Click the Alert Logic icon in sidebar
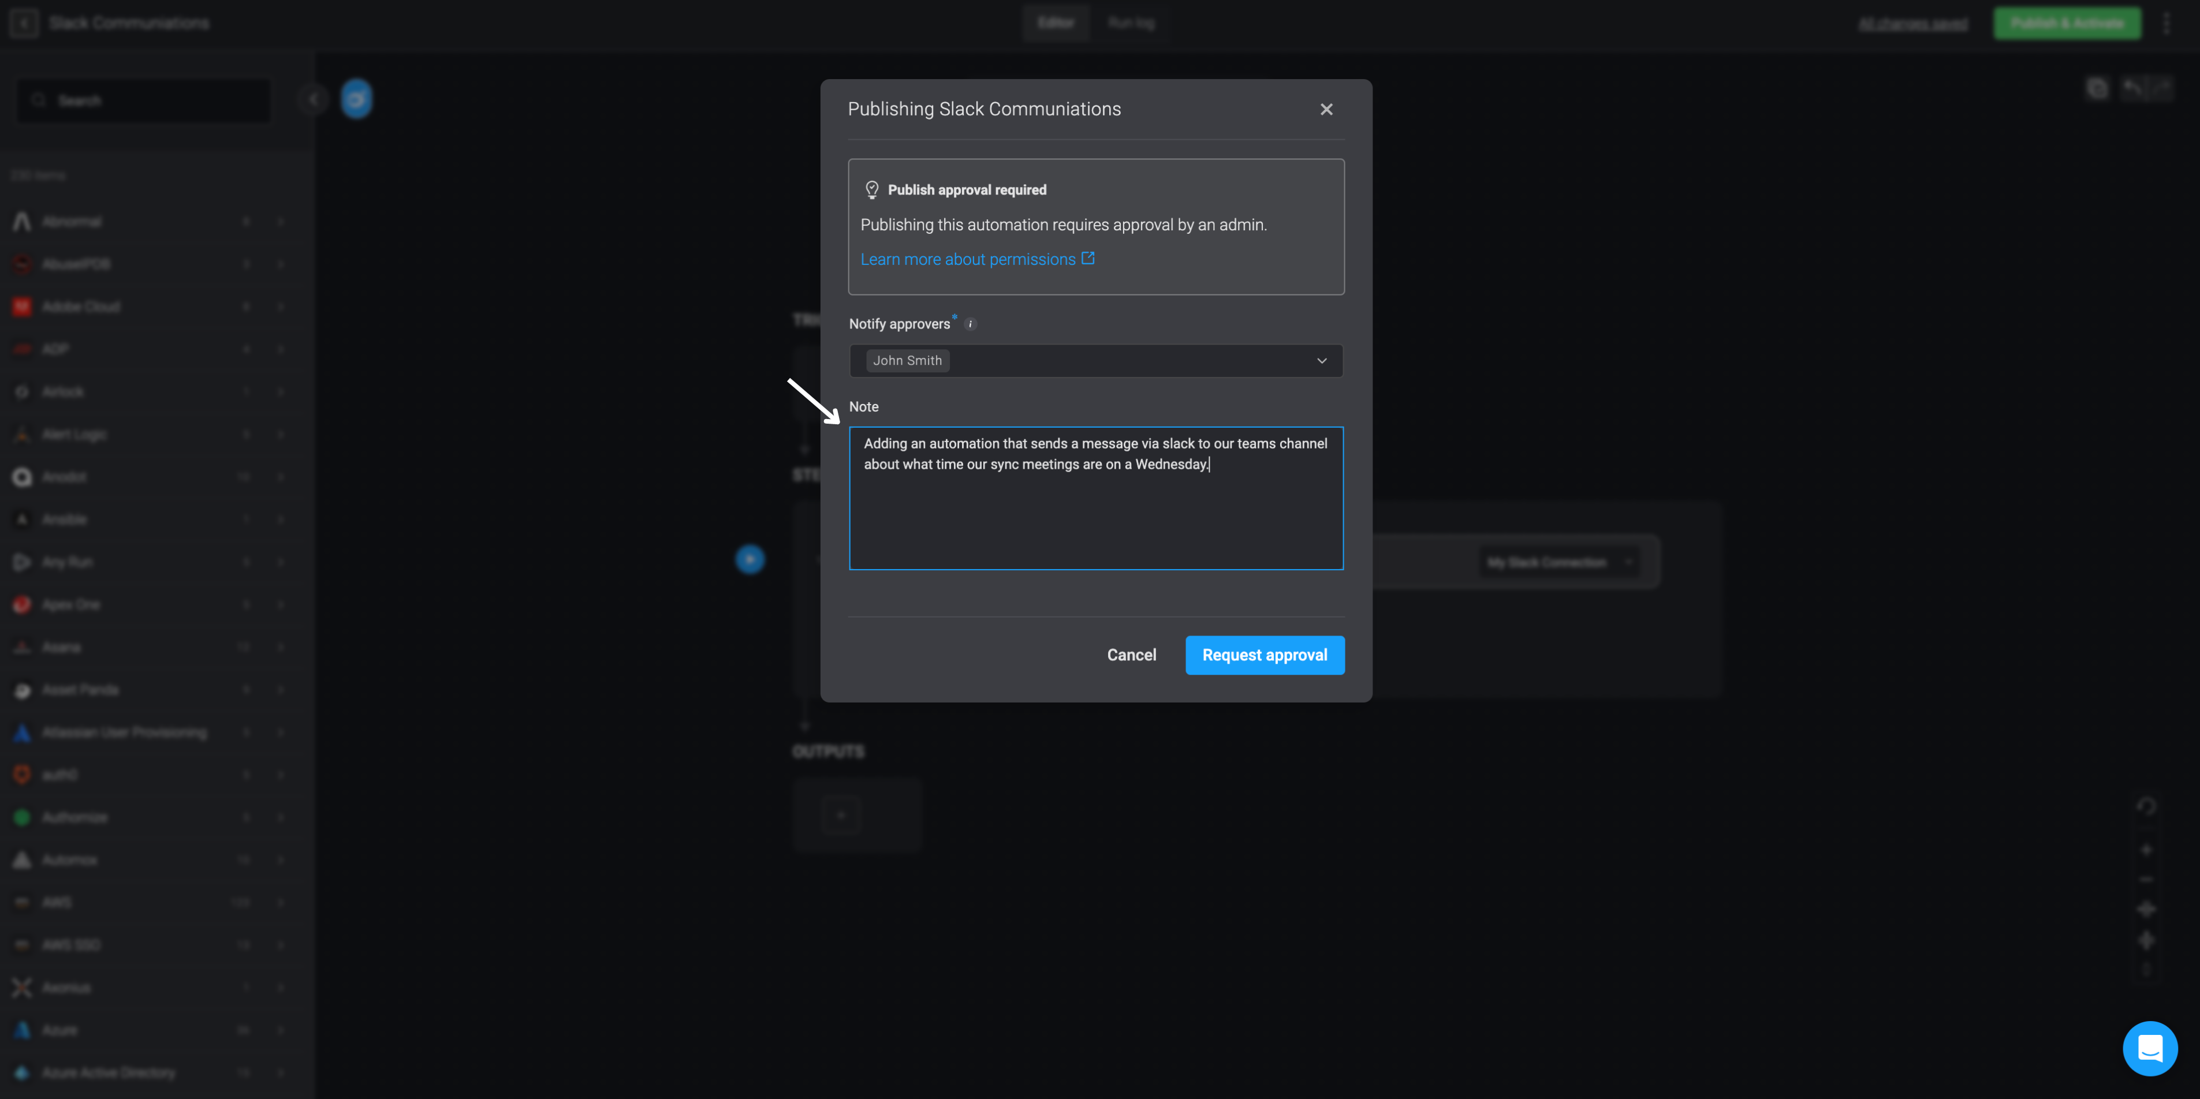2200x1099 pixels. [x=22, y=435]
